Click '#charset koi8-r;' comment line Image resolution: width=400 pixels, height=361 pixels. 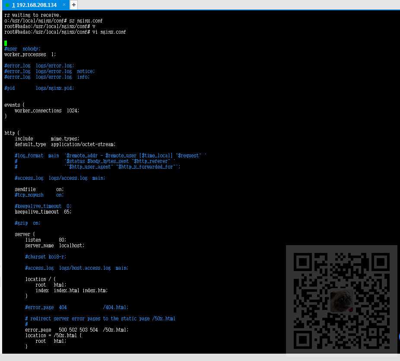pyautogui.click(x=45, y=256)
